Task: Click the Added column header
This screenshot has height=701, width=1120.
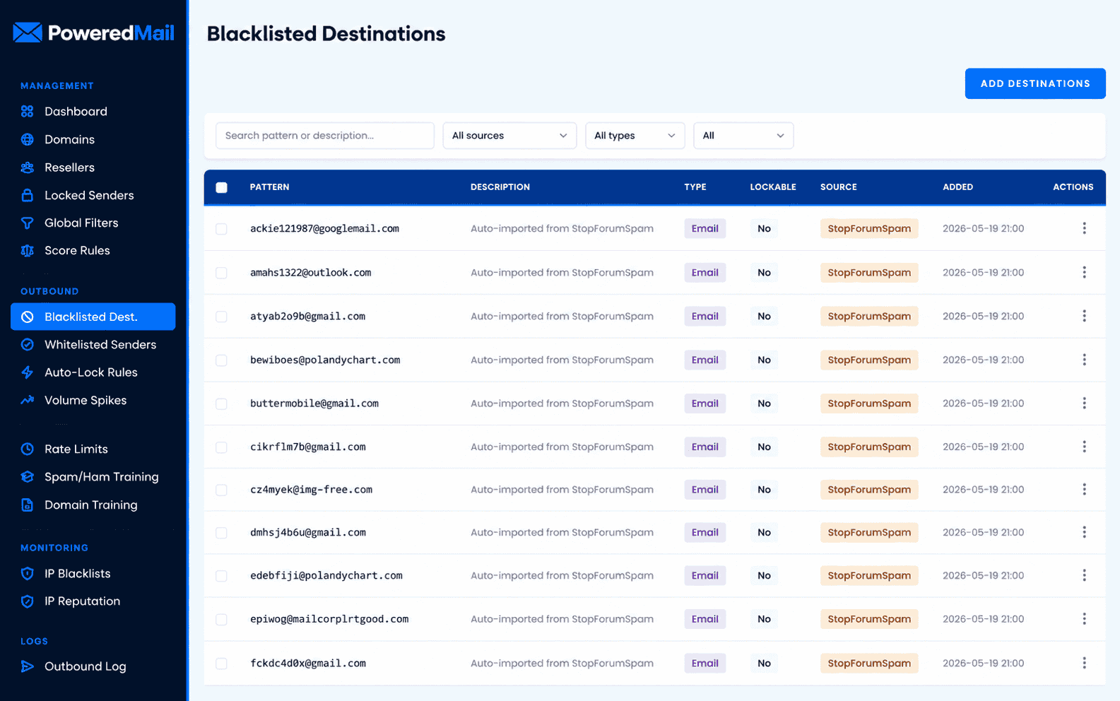Action: [x=957, y=187]
